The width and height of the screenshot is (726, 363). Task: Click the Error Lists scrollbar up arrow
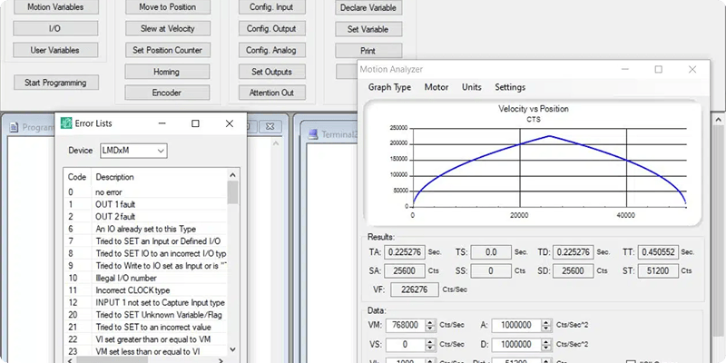pyautogui.click(x=232, y=175)
